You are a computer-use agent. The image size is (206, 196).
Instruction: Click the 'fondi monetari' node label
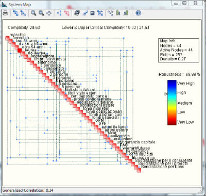coord(96,108)
